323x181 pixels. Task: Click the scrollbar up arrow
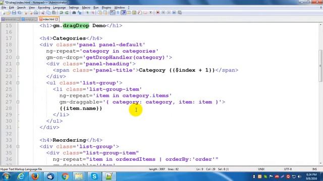coord(320,25)
